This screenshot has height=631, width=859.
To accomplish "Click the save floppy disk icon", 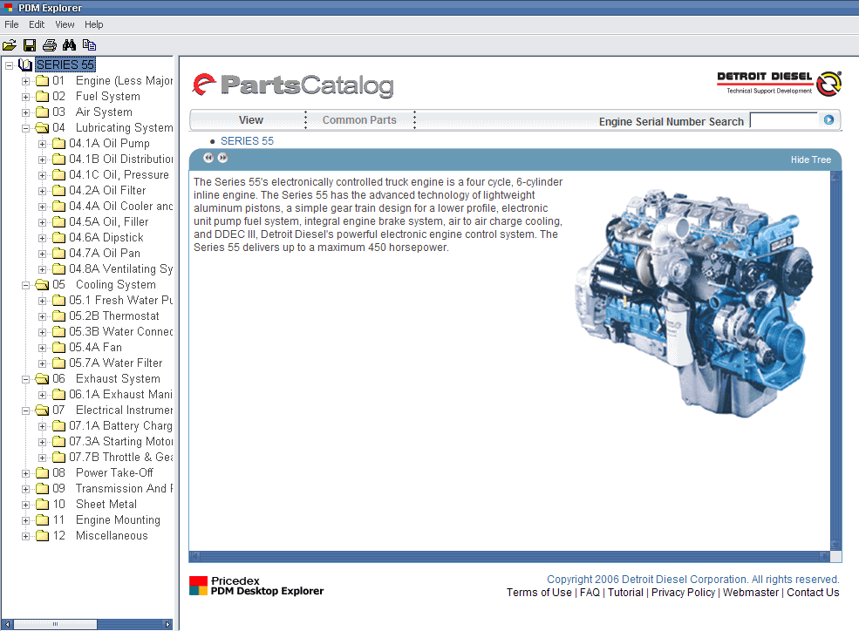I will (x=30, y=44).
